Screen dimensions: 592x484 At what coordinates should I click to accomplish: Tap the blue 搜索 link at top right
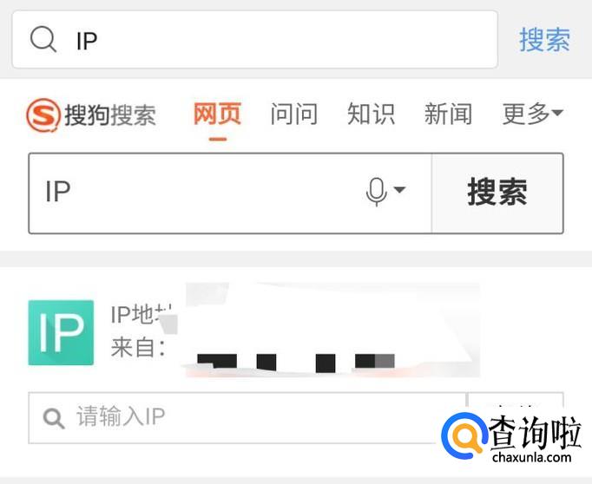point(544,40)
